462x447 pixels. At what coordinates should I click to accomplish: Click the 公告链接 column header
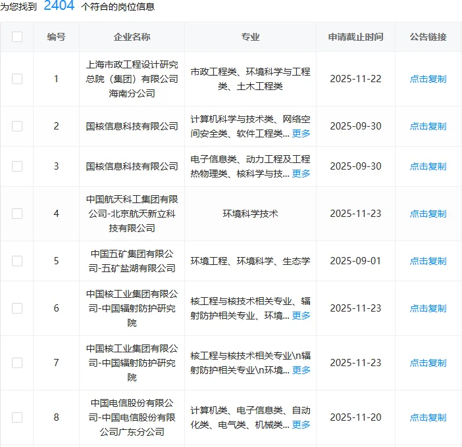428,37
